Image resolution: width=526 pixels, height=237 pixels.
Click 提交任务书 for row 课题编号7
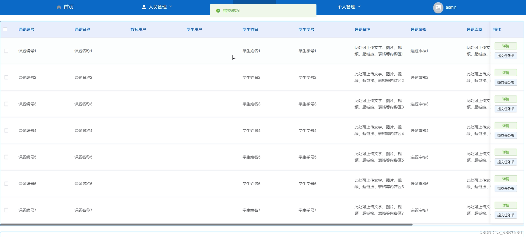(506, 215)
